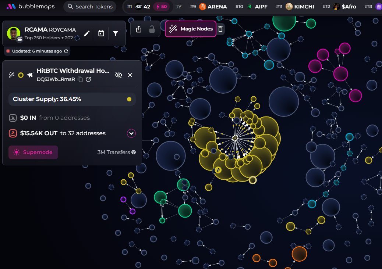Click the white-ringed highlighted yellow bubble

coord(252,180)
